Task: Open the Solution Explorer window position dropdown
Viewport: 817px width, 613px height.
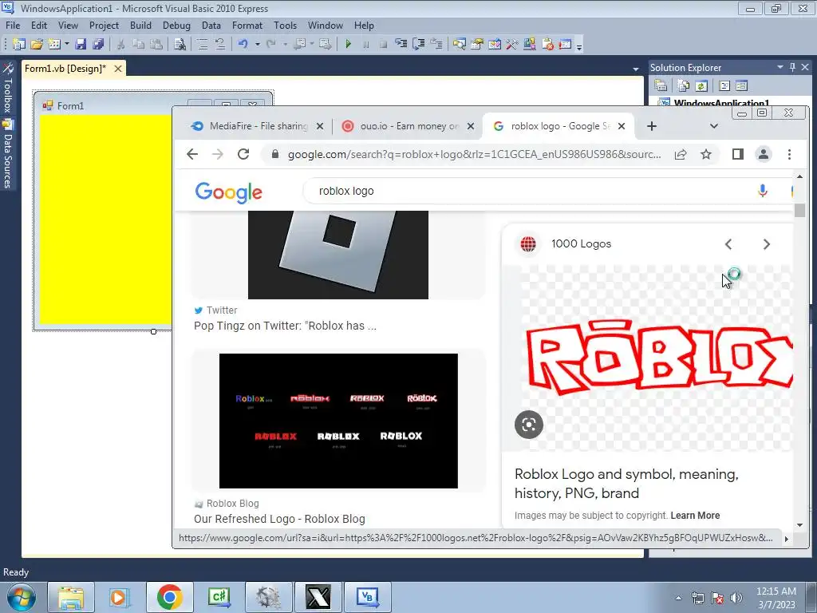Action: pos(780,67)
